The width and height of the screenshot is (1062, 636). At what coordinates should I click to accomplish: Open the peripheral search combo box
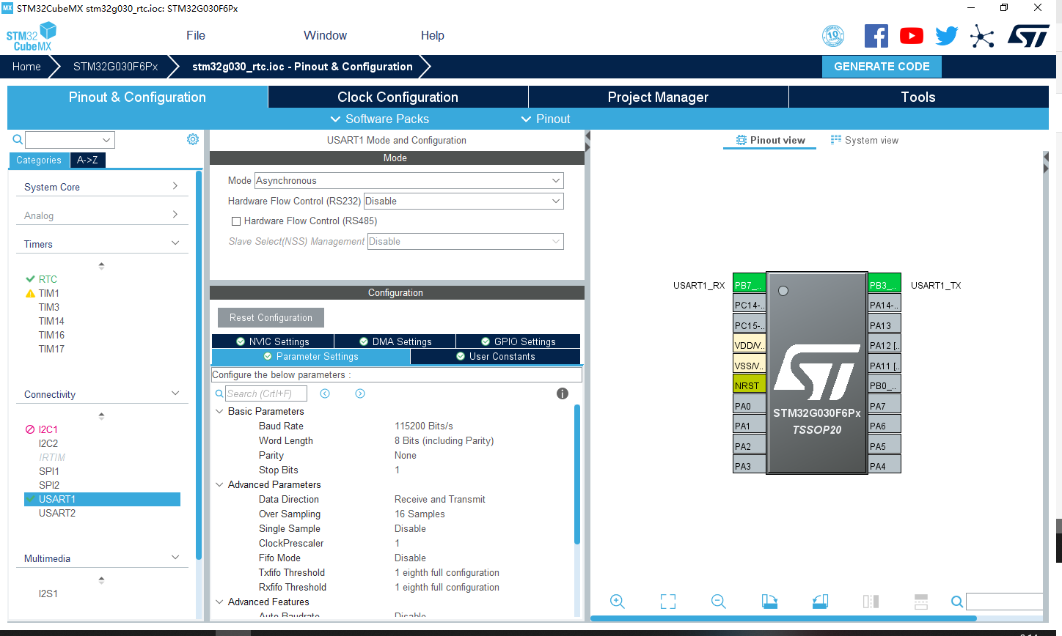(70, 140)
